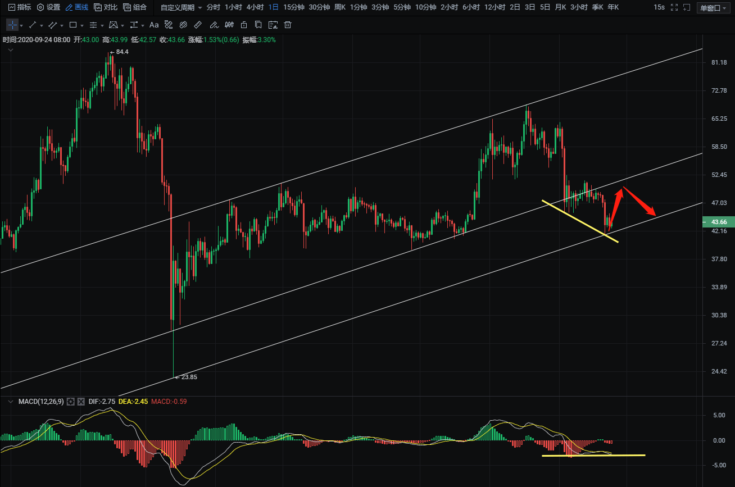Click the dashed selection edit icon
The width and height of the screenshot is (735, 487).
tap(273, 25)
